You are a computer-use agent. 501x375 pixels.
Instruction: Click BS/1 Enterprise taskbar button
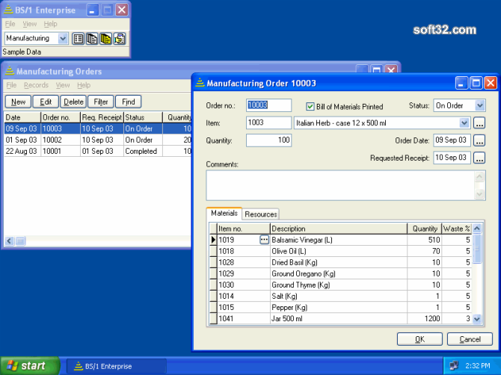point(117,366)
